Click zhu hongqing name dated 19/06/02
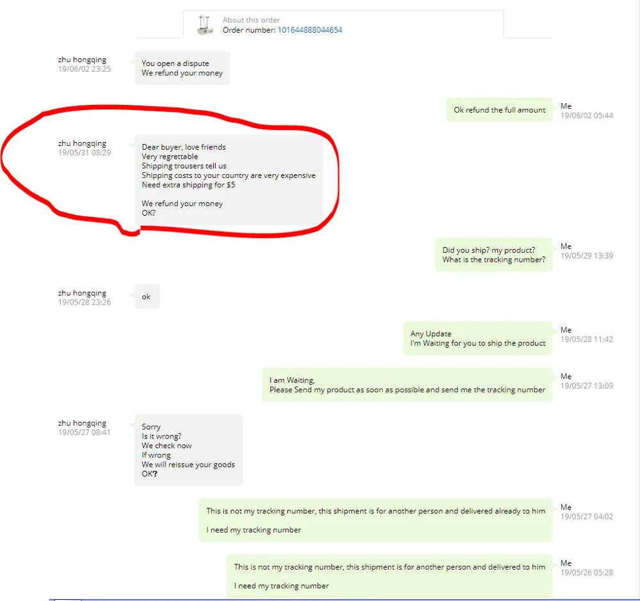This screenshot has height=601, width=640. (x=82, y=60)
